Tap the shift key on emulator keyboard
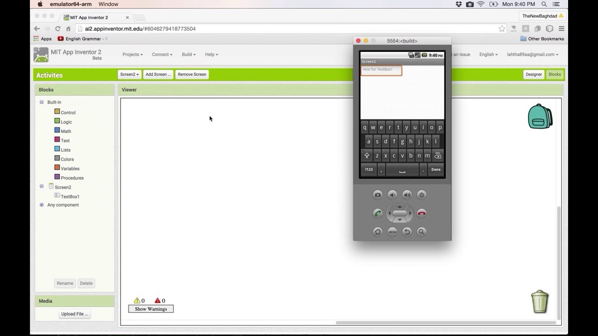Screen dimensions: 598x336 (367, 156)
